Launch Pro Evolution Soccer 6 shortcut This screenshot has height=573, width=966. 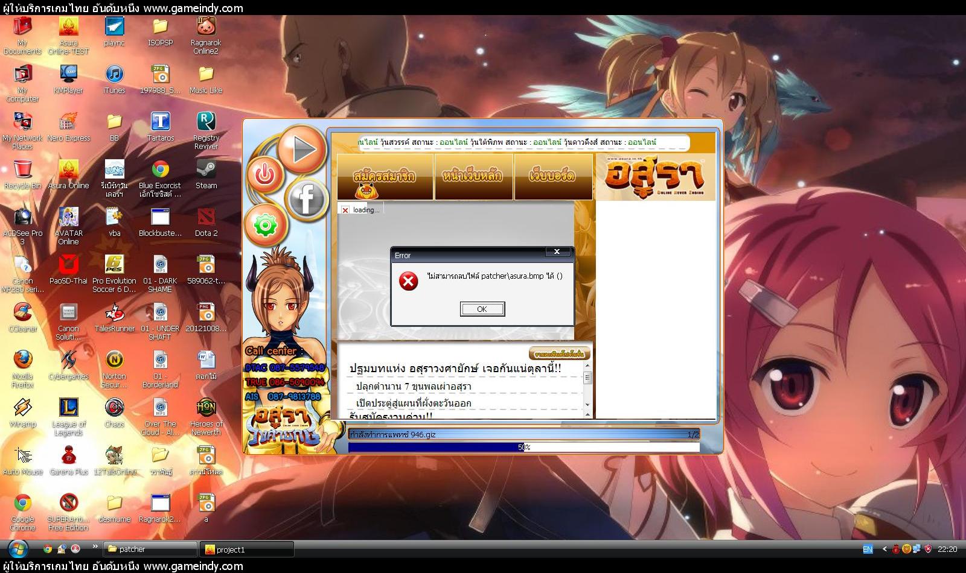click(114, 274)
